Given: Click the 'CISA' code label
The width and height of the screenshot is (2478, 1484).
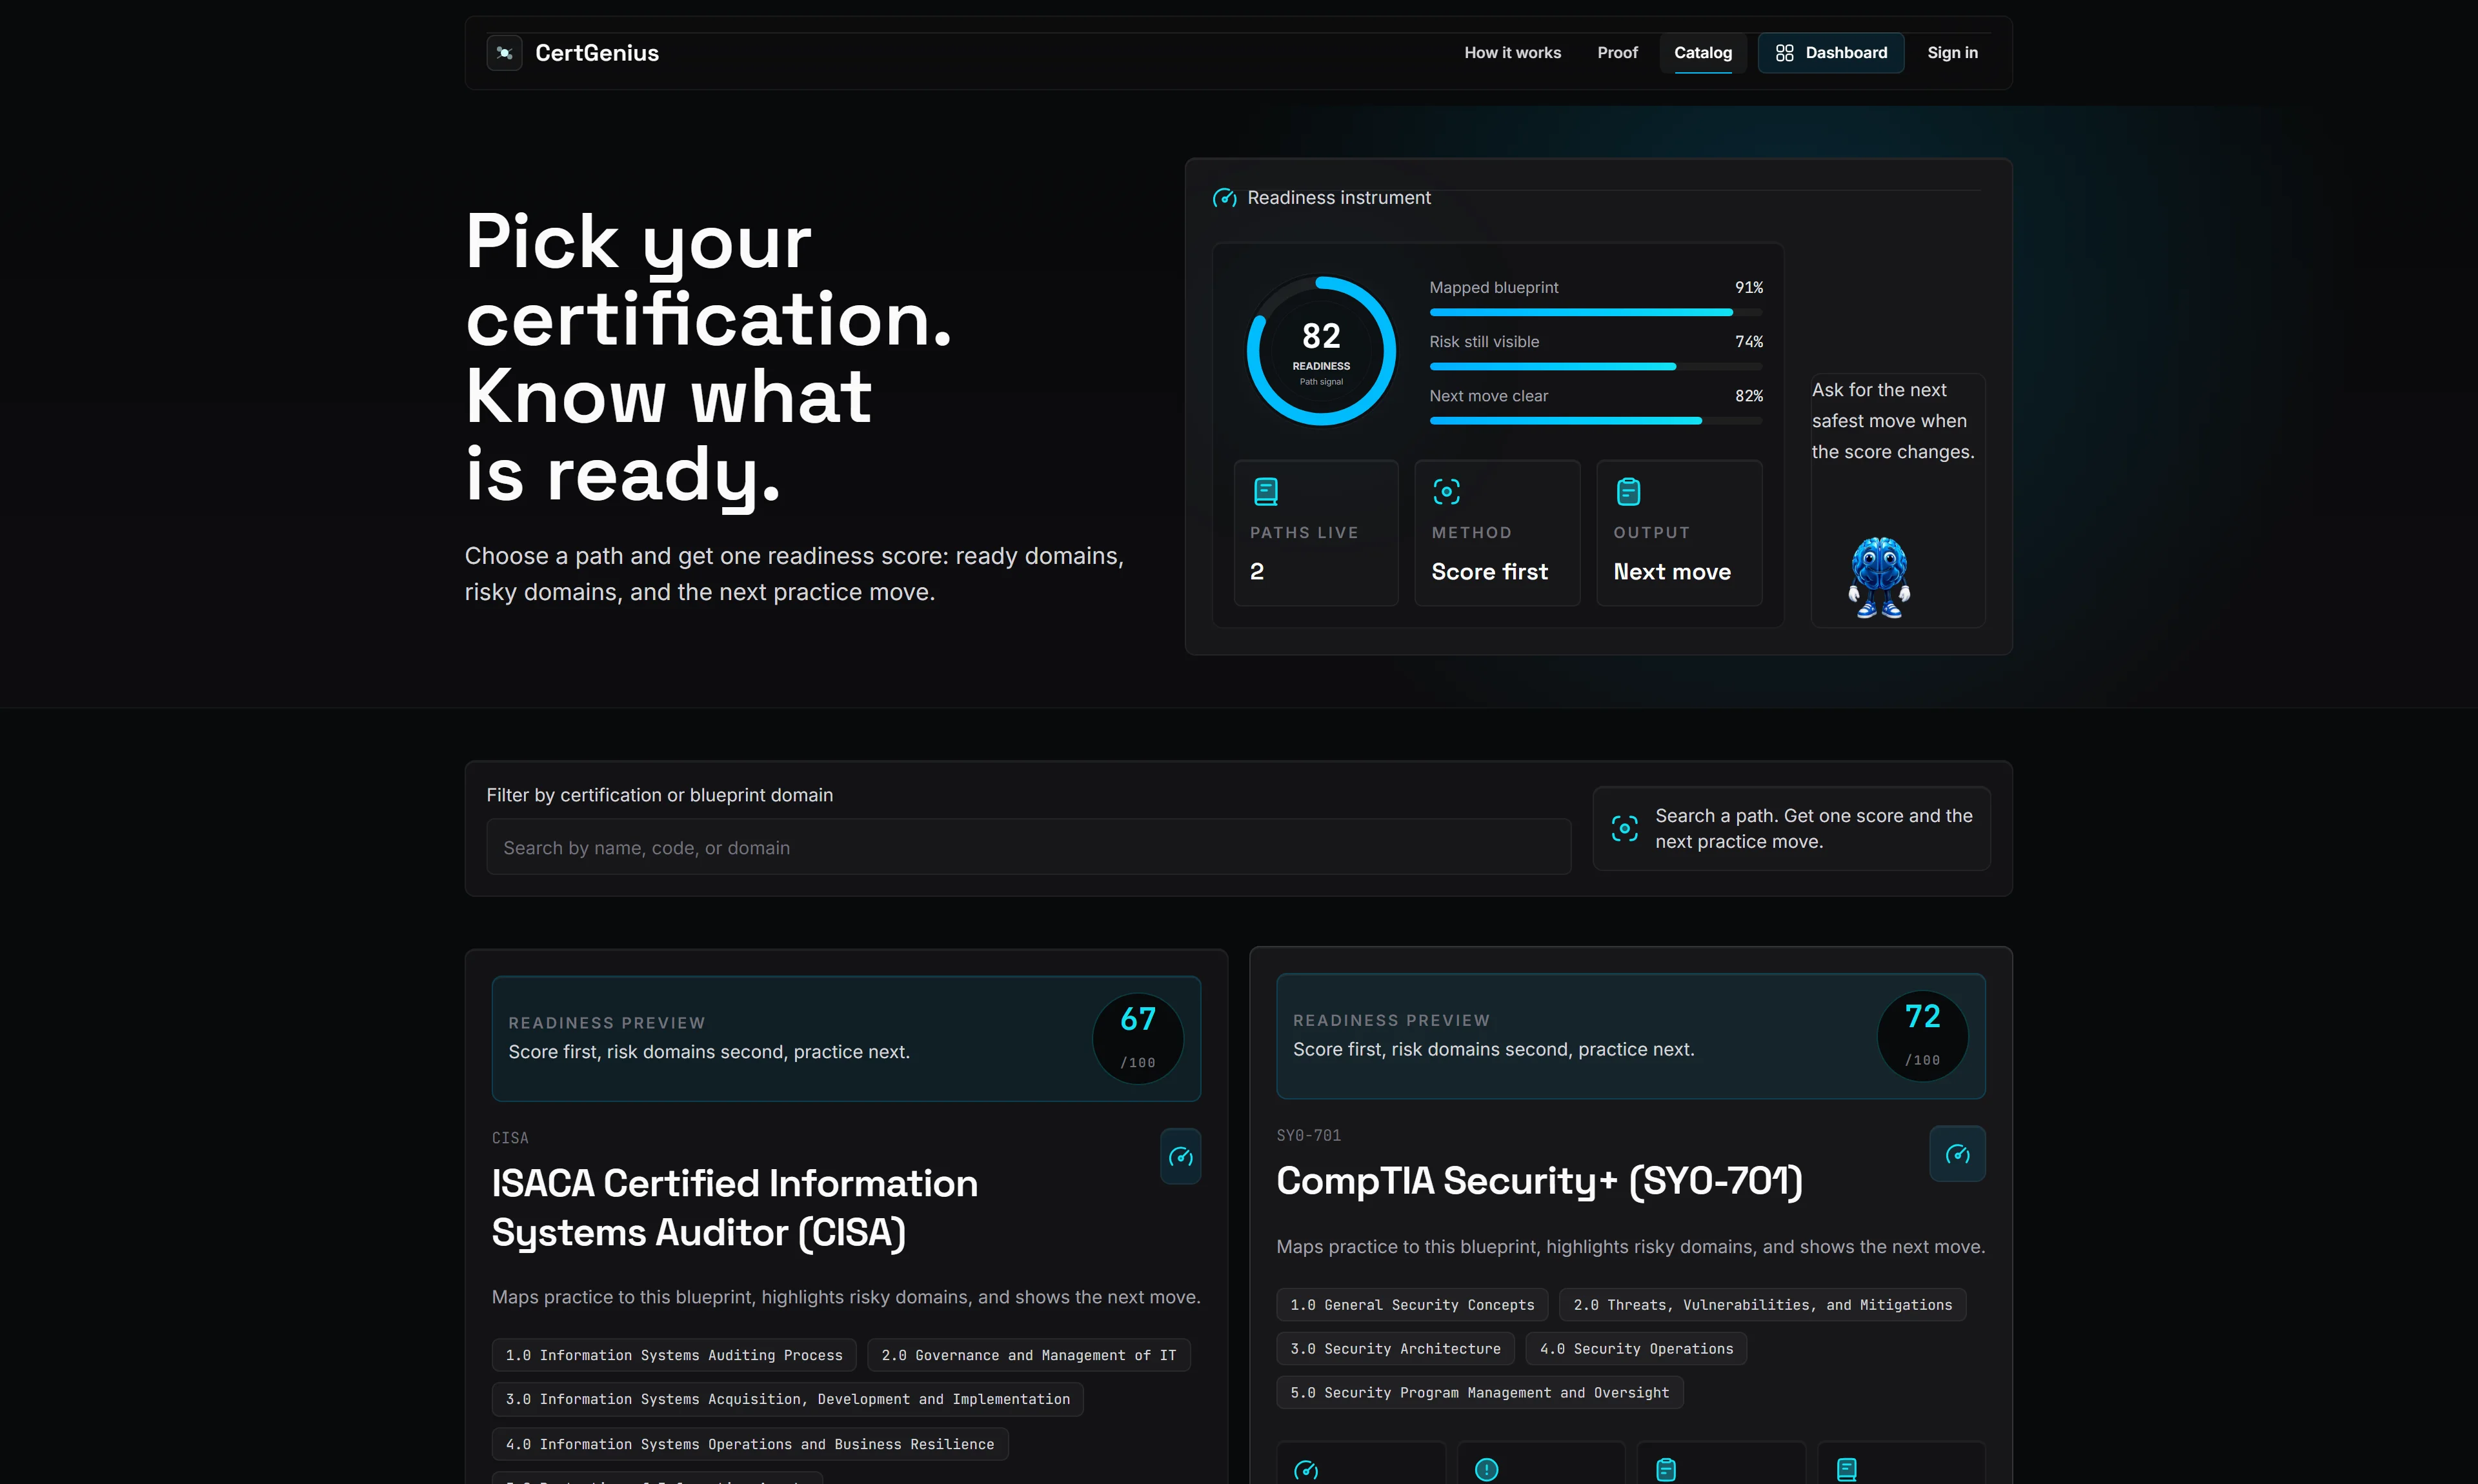Looking at the screenshot, I should pyautogui.click(x=510, y=1138).
